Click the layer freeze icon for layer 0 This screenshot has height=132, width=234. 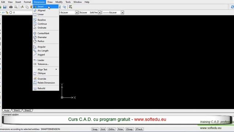pyautogui.click(x=3, y=12)
